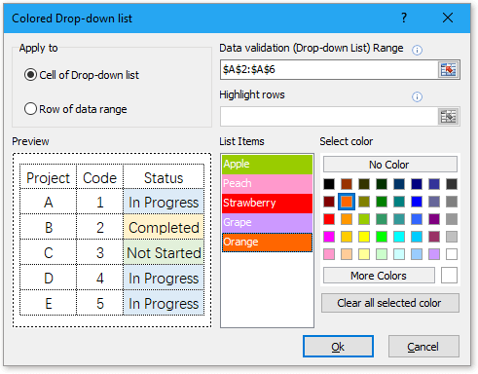Viewport: 478px width, 374px height.
Task: Click info icon beside Highlight rows
Action: (417, 96)
